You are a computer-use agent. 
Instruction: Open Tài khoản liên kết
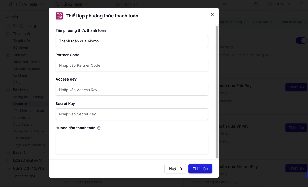coord(27,62)
